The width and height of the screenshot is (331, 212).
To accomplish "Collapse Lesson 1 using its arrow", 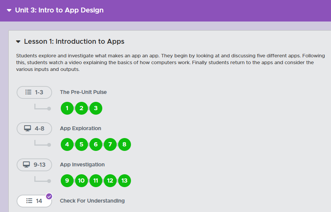I will [18, 42].
